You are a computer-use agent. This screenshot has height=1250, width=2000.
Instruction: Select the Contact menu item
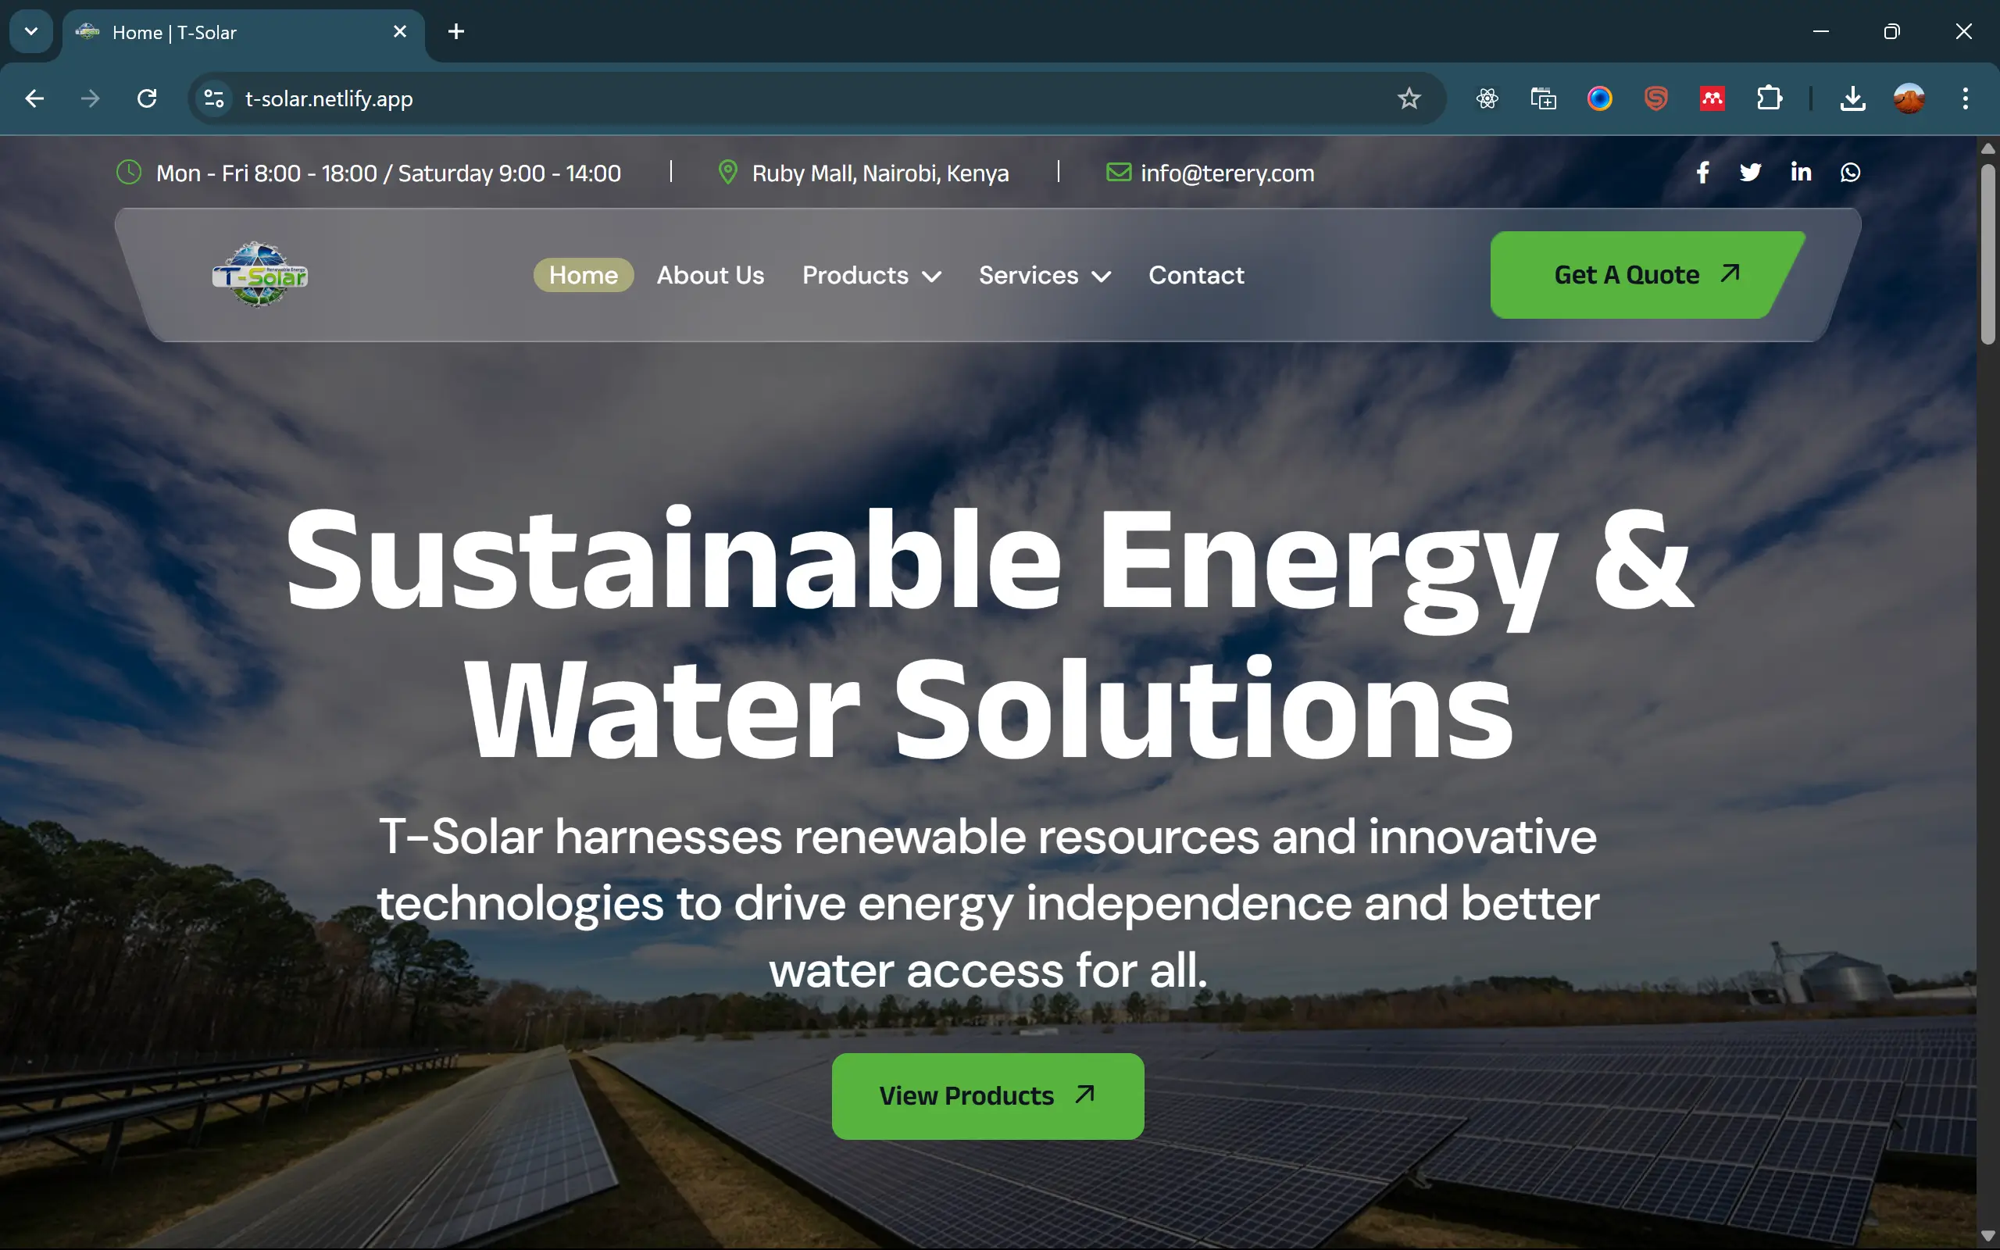click(1196, 275)
